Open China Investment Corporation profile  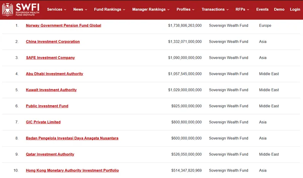[x=53, y=42]
